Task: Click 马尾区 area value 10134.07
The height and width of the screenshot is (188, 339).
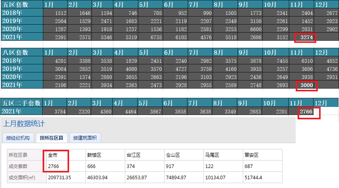Action: 215,177
